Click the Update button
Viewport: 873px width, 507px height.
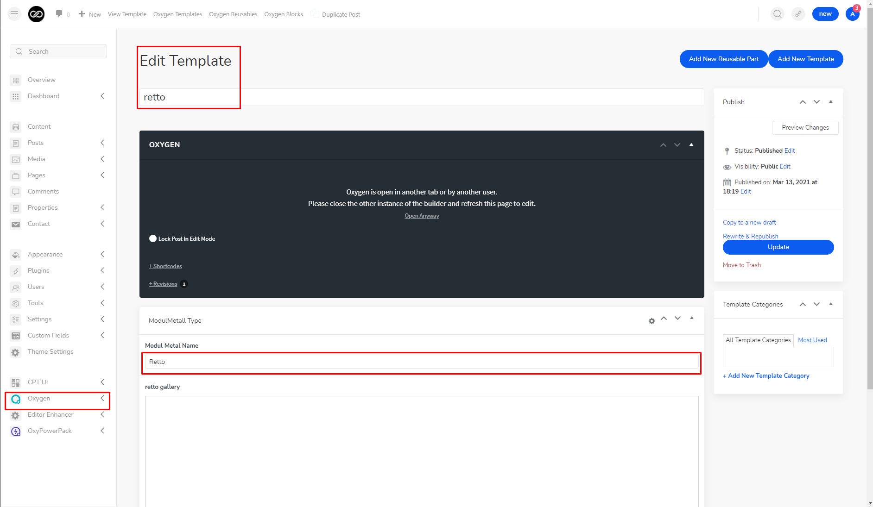[778, 247]
